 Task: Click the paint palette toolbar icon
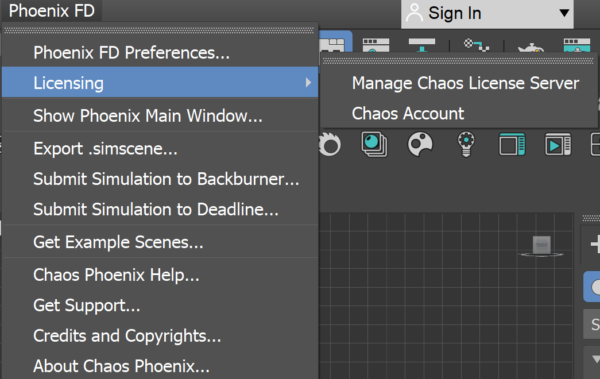[x=420, y=144]
